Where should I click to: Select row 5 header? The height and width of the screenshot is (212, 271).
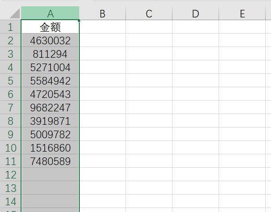10,81
